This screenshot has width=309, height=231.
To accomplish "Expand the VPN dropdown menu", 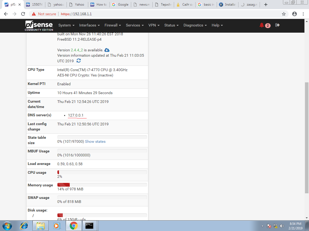I will coord(154,25).
